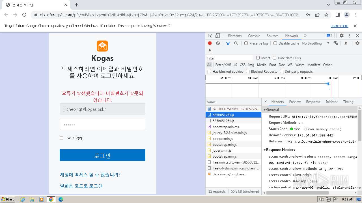362x203 pixels.
Task: Open the console issues counter badge
Action: pyautogui.click(x=329, y=36)
